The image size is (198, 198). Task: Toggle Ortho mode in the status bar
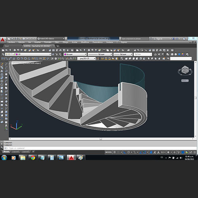point(125,152)
